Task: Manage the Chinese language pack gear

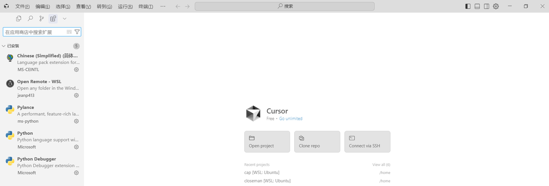Action: click(x=76, y=69)
